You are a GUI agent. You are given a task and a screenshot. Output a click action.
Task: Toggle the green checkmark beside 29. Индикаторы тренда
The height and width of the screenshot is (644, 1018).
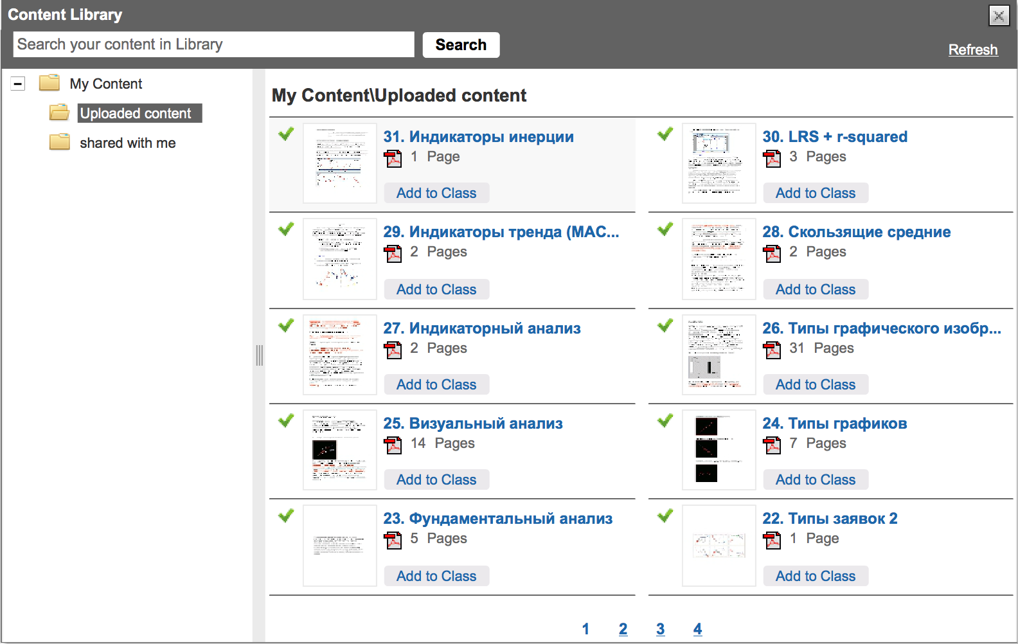[x=286, y=229]
